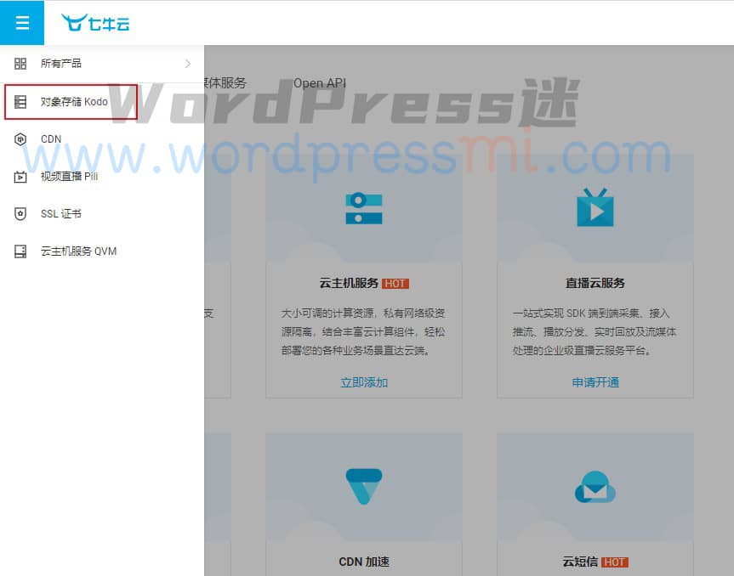Open 所有产品 from the sidebar menu
This screenshot has height=576, width=734.
[x=62, y=62]
